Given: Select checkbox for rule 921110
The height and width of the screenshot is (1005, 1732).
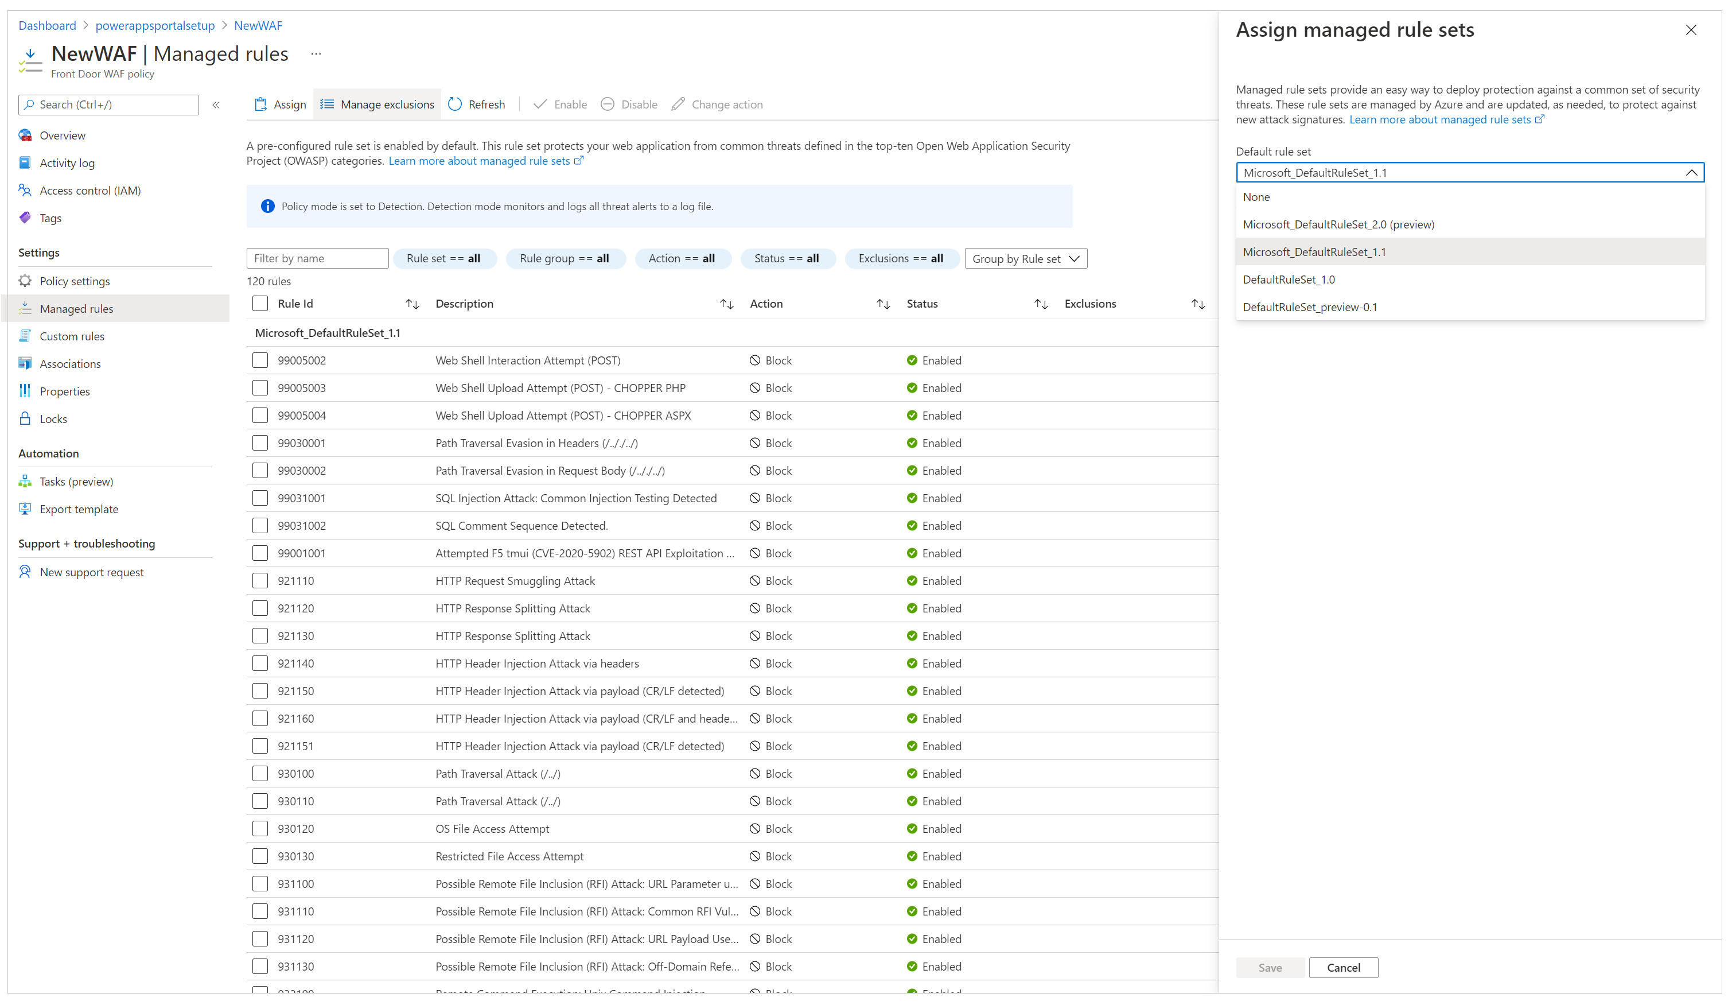Looking at the screenshot, I should [x=260, y=580].
